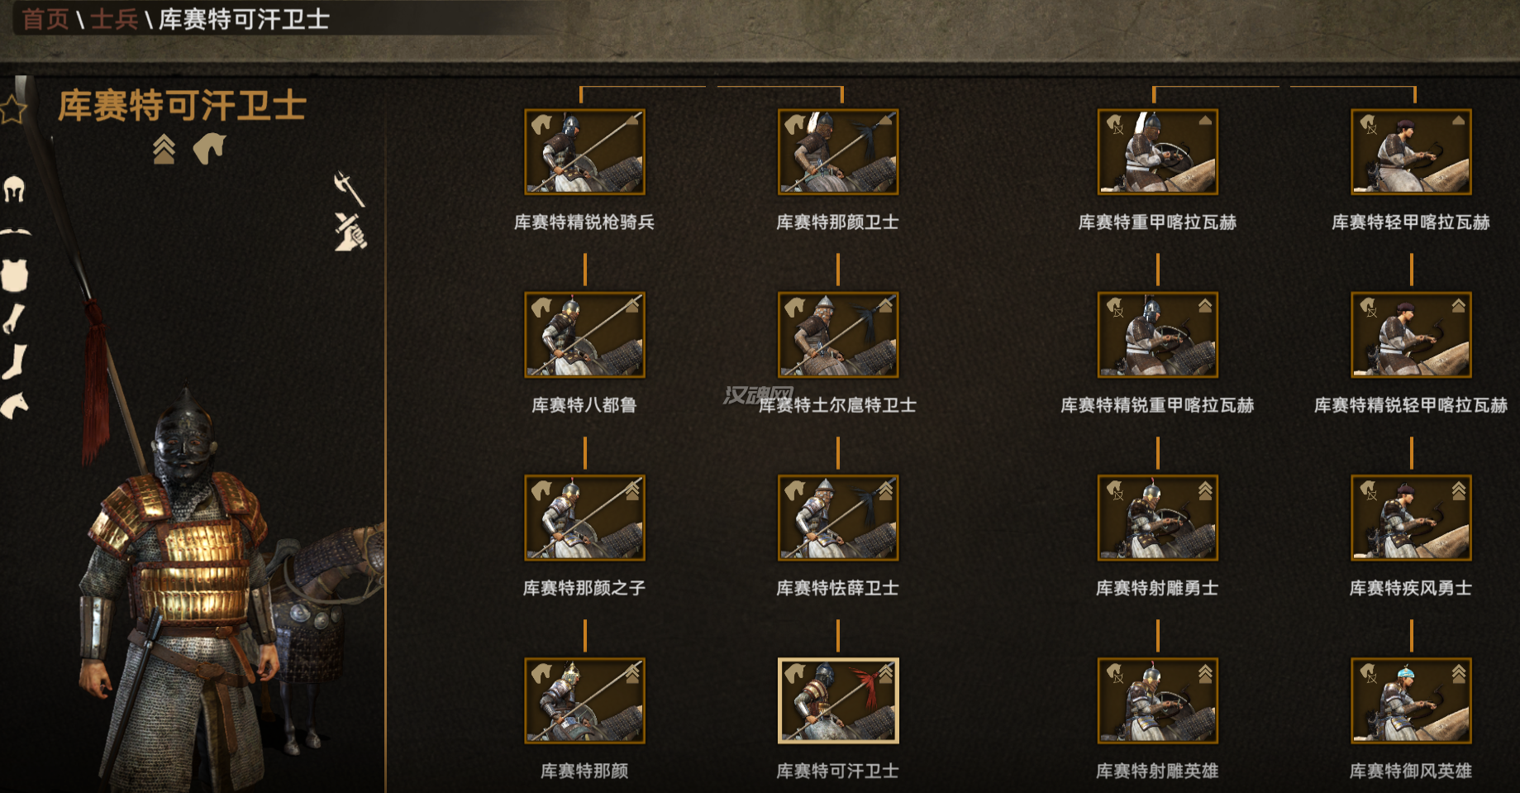Select the helmet equipment slot icon
1520x793 pixels.
pos(14,189)
